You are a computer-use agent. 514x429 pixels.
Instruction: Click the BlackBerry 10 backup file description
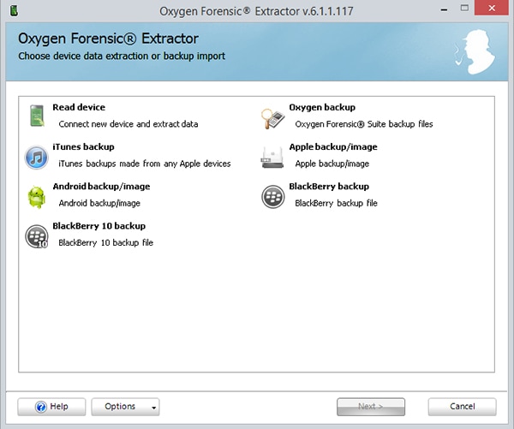tap(105, 243)
